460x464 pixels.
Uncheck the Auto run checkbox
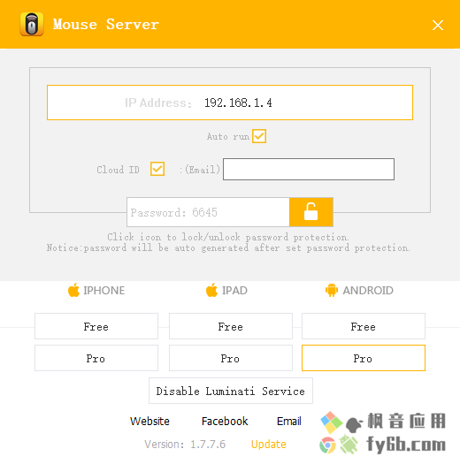click(x=259, y=136)
